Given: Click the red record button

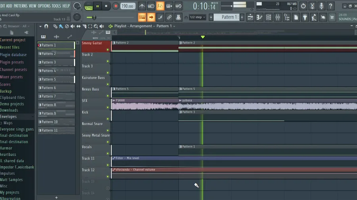Looking at the screenshot, I should pyautogui.click(x=115, y=6).
